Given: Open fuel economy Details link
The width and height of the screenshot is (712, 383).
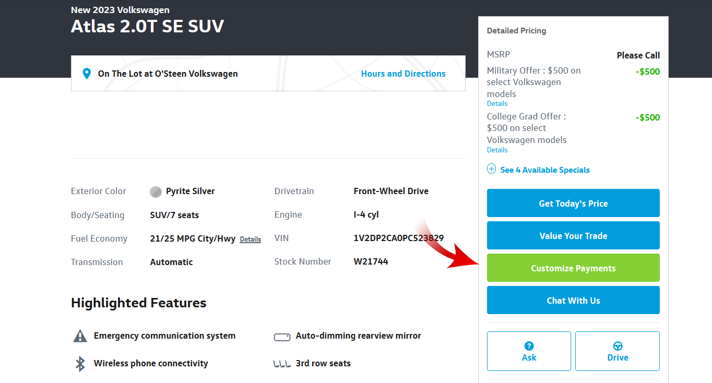Looking at the screenshot, I should [x=250, y=239].
